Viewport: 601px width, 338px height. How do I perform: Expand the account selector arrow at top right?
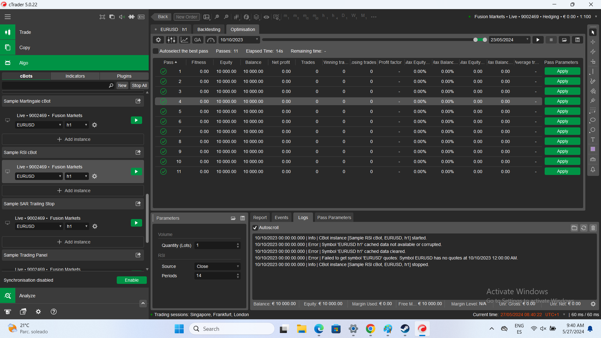pos(596,17)
